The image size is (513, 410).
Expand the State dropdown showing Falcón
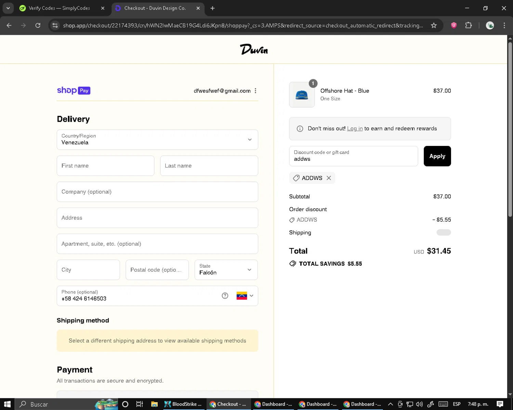[226, 270]
